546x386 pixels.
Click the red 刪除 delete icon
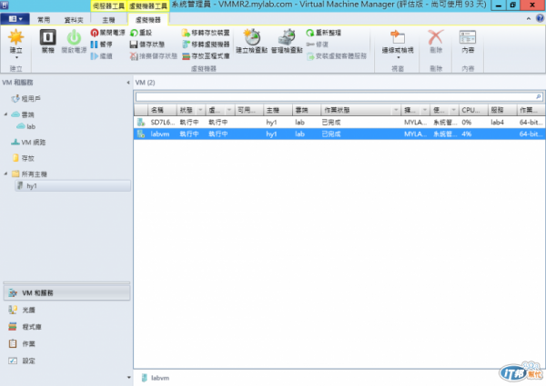tap(436, 37)
